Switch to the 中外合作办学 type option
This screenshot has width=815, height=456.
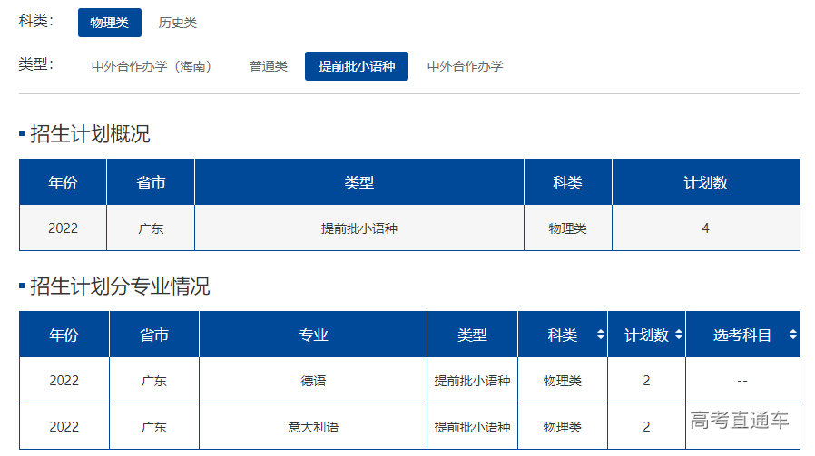click(465, 66)
